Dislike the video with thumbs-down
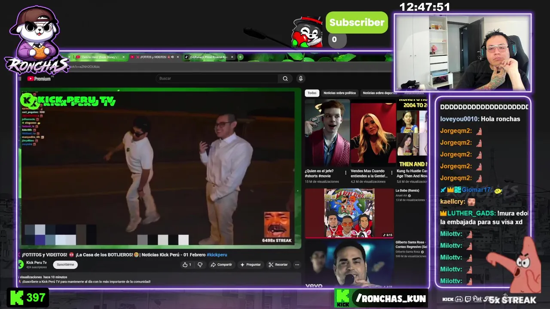 pos(200,265)
